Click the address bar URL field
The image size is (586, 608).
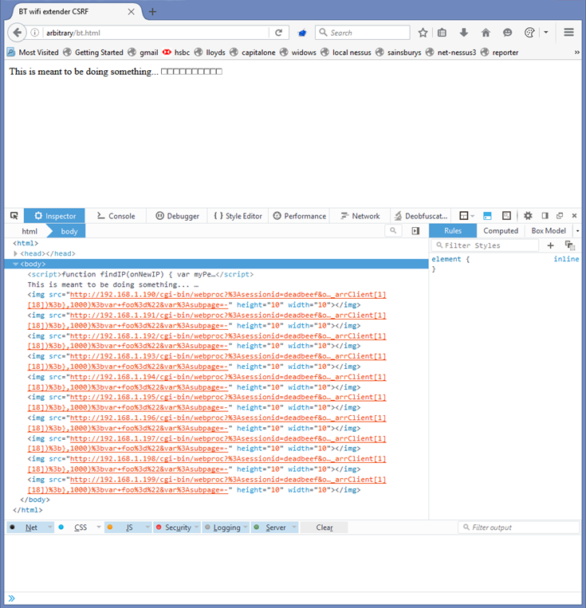pyautogui.click(x=155, y=33)
